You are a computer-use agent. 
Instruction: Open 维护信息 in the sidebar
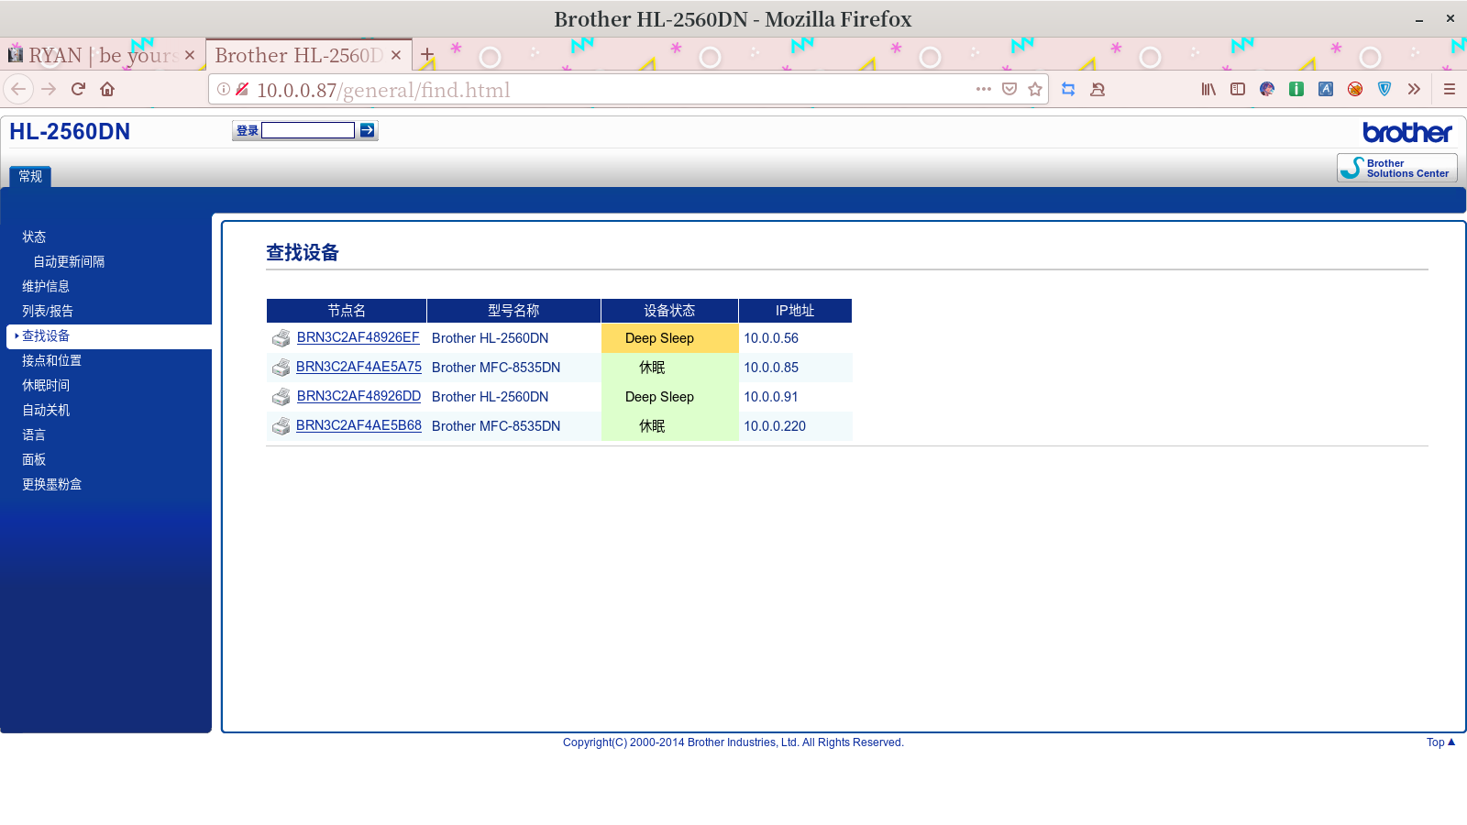[46, 286]
